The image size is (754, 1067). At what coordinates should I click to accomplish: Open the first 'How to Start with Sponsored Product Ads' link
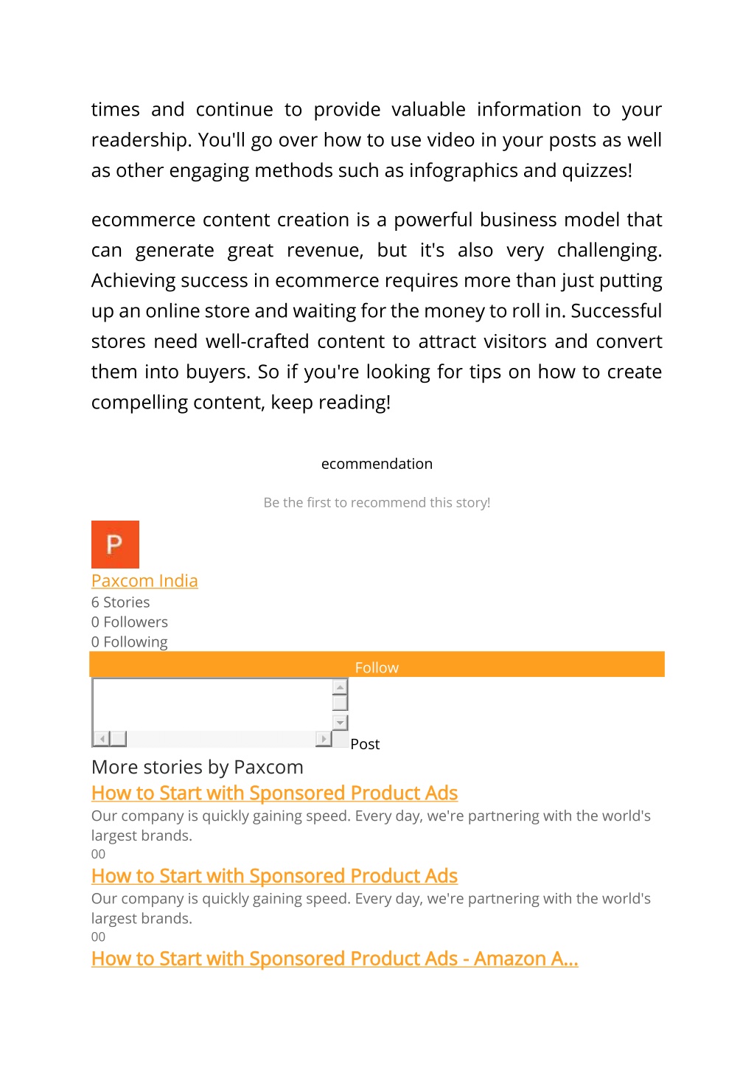[x=274, y=793]
